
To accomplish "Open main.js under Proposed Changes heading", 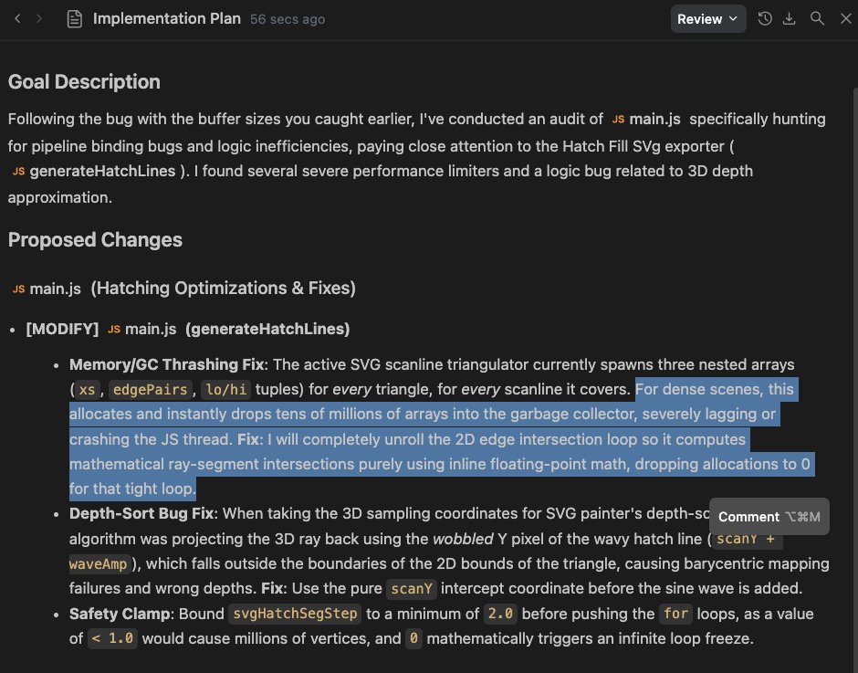I will click(x=47, y=289).
